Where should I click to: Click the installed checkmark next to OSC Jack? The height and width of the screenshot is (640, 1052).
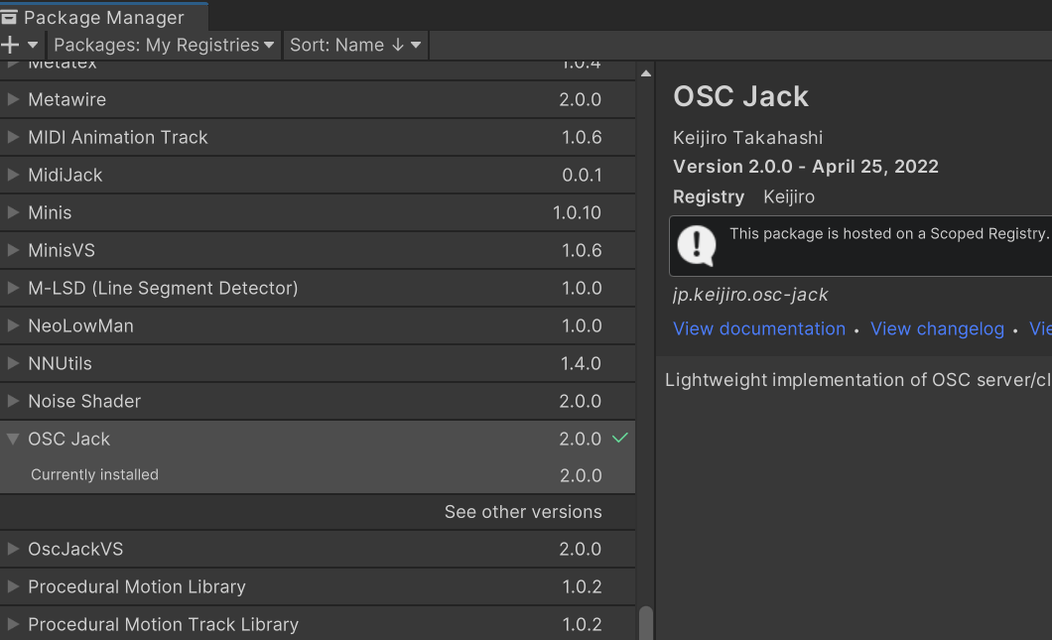[620, 438]
